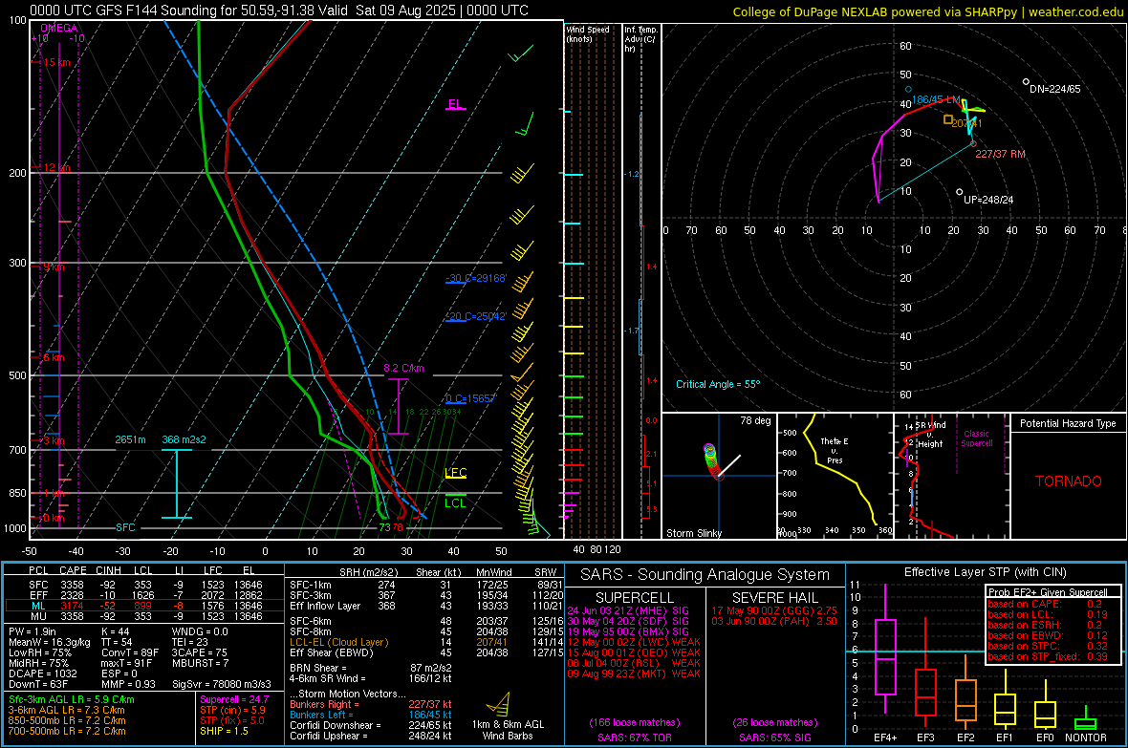Click the 227/37 RM right-mover label
The height and width of the screenshot is (748, 1128).
tap(1000, 154)
